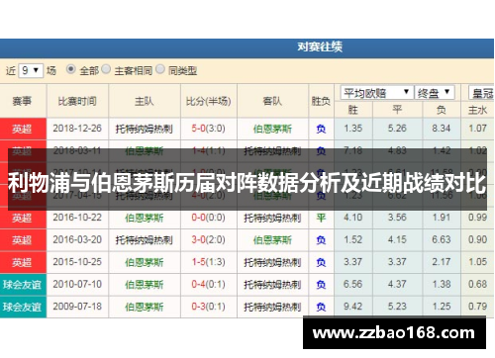Click the 对赛往绩 section header
This screenshot has height=358, width=495.
pyautogui.click(x=320, y=46)
